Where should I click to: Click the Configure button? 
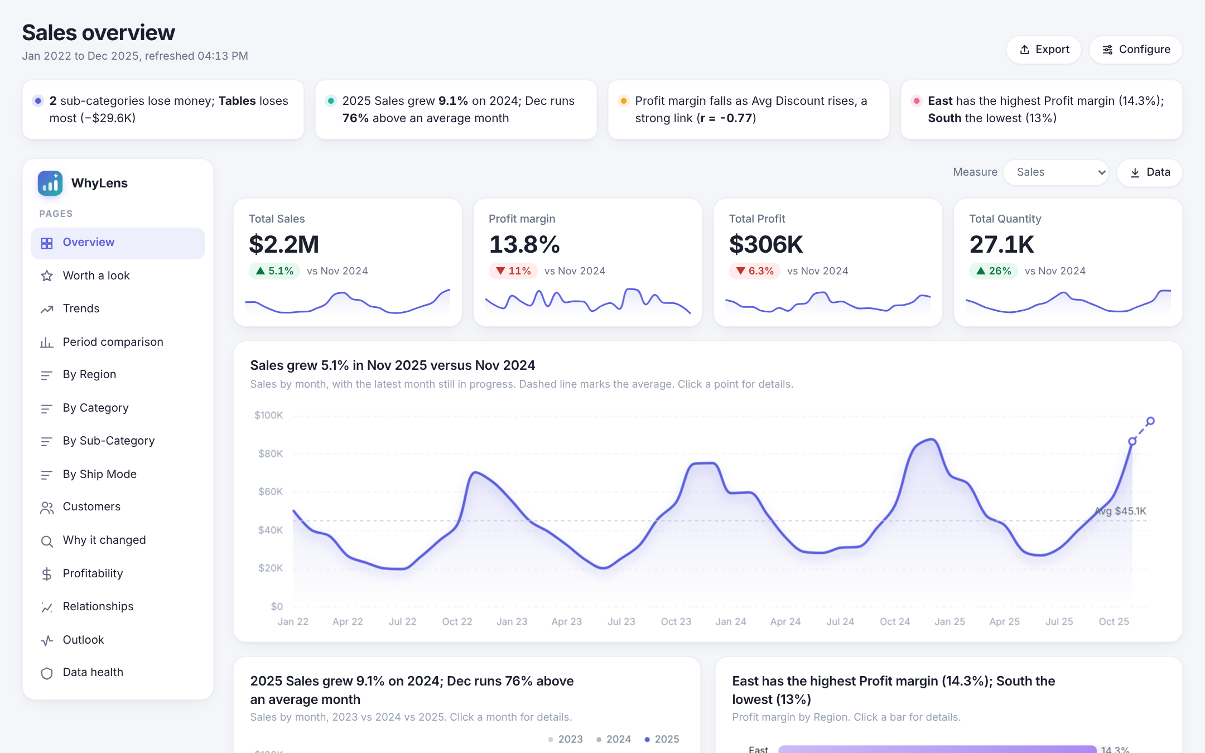click(1136, 50)
